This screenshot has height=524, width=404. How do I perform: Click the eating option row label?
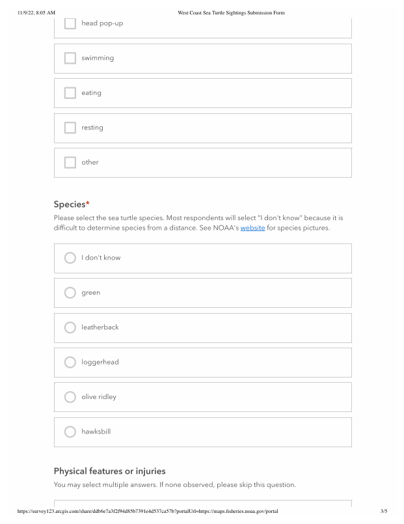[91, 93]
